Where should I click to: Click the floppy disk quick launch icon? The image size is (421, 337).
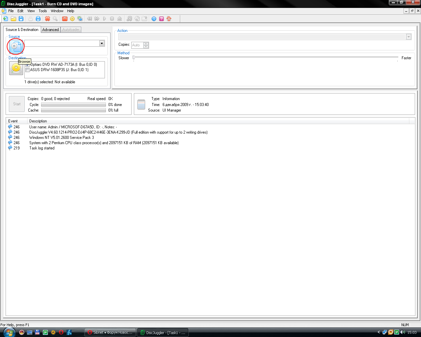(x=37, y=332)
